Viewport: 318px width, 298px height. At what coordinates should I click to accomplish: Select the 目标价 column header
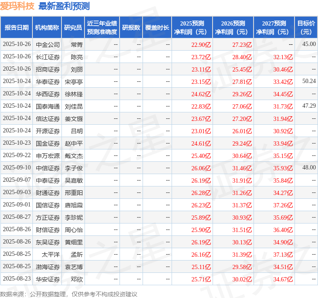pos(306,27)
